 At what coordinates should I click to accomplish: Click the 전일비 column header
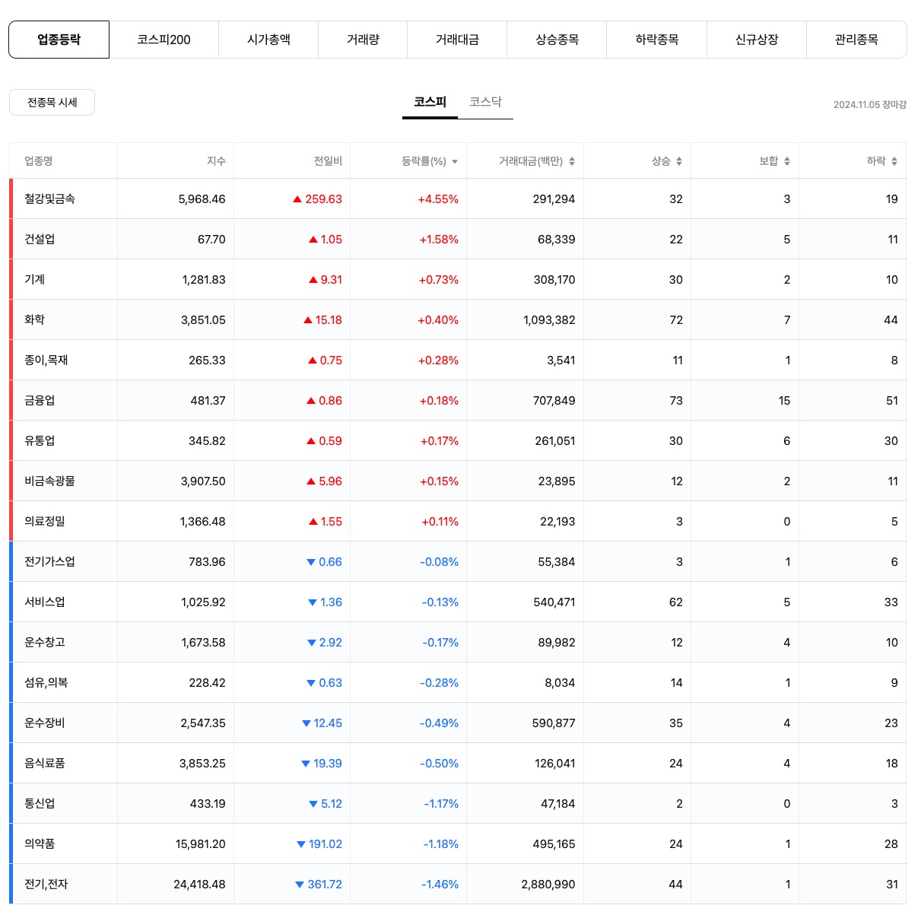tap(328, 161)
